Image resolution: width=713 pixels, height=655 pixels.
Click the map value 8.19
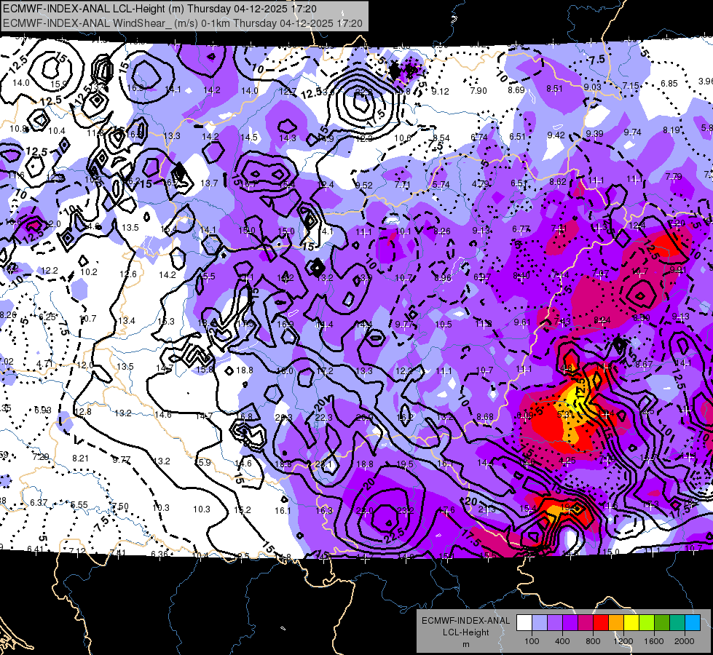click(671, 130)
